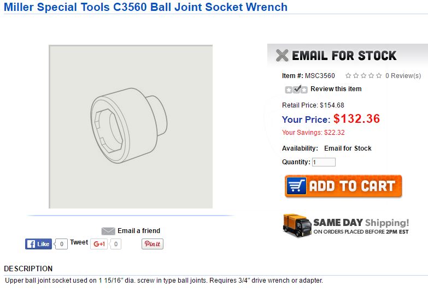Click the Email for Stock banner text
Image resolution: width=428 pixels, height=298 pixels.
344,55
